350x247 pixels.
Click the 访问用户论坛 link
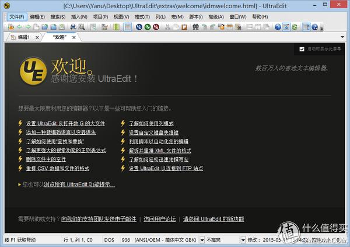pos(160,219)
